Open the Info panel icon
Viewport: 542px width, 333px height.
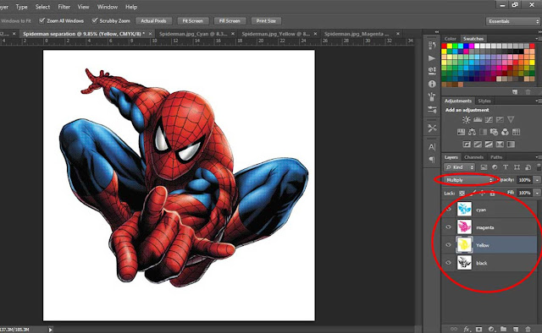click(x=432, y=84)
